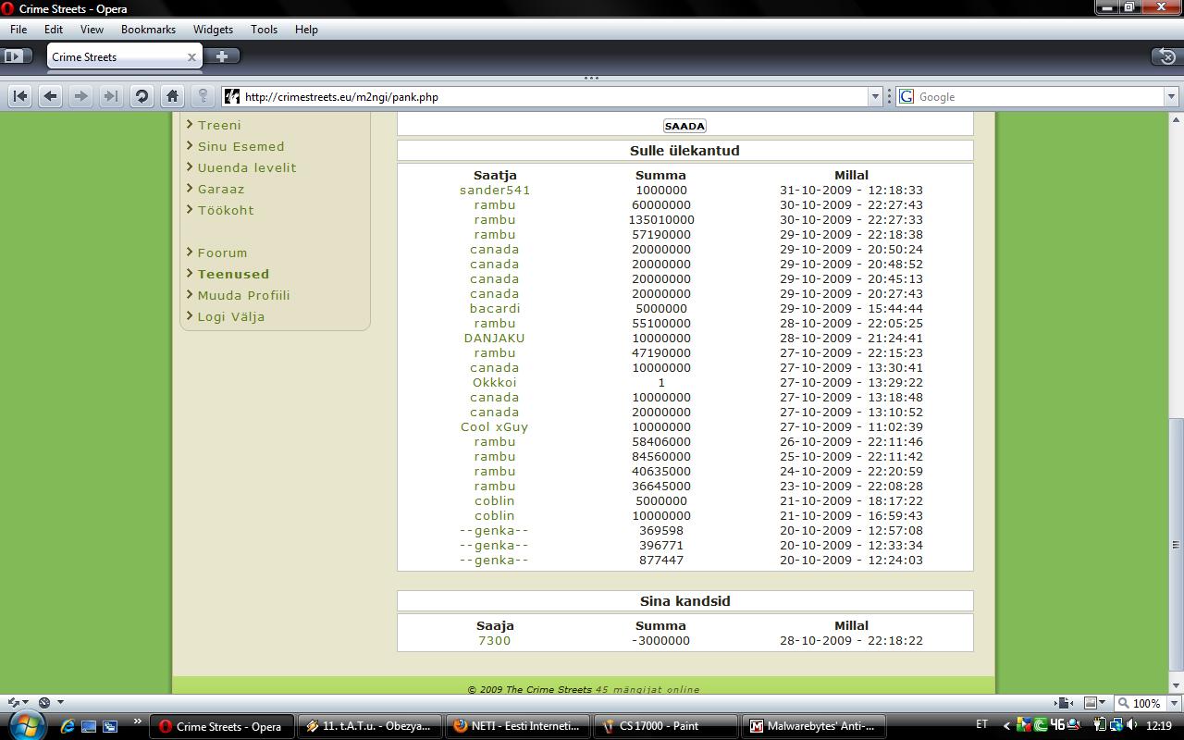The width and height of the screenshot is (1184, 740).
Task: Click the site favicon in the address bar
Action: (x=232, y=96)
